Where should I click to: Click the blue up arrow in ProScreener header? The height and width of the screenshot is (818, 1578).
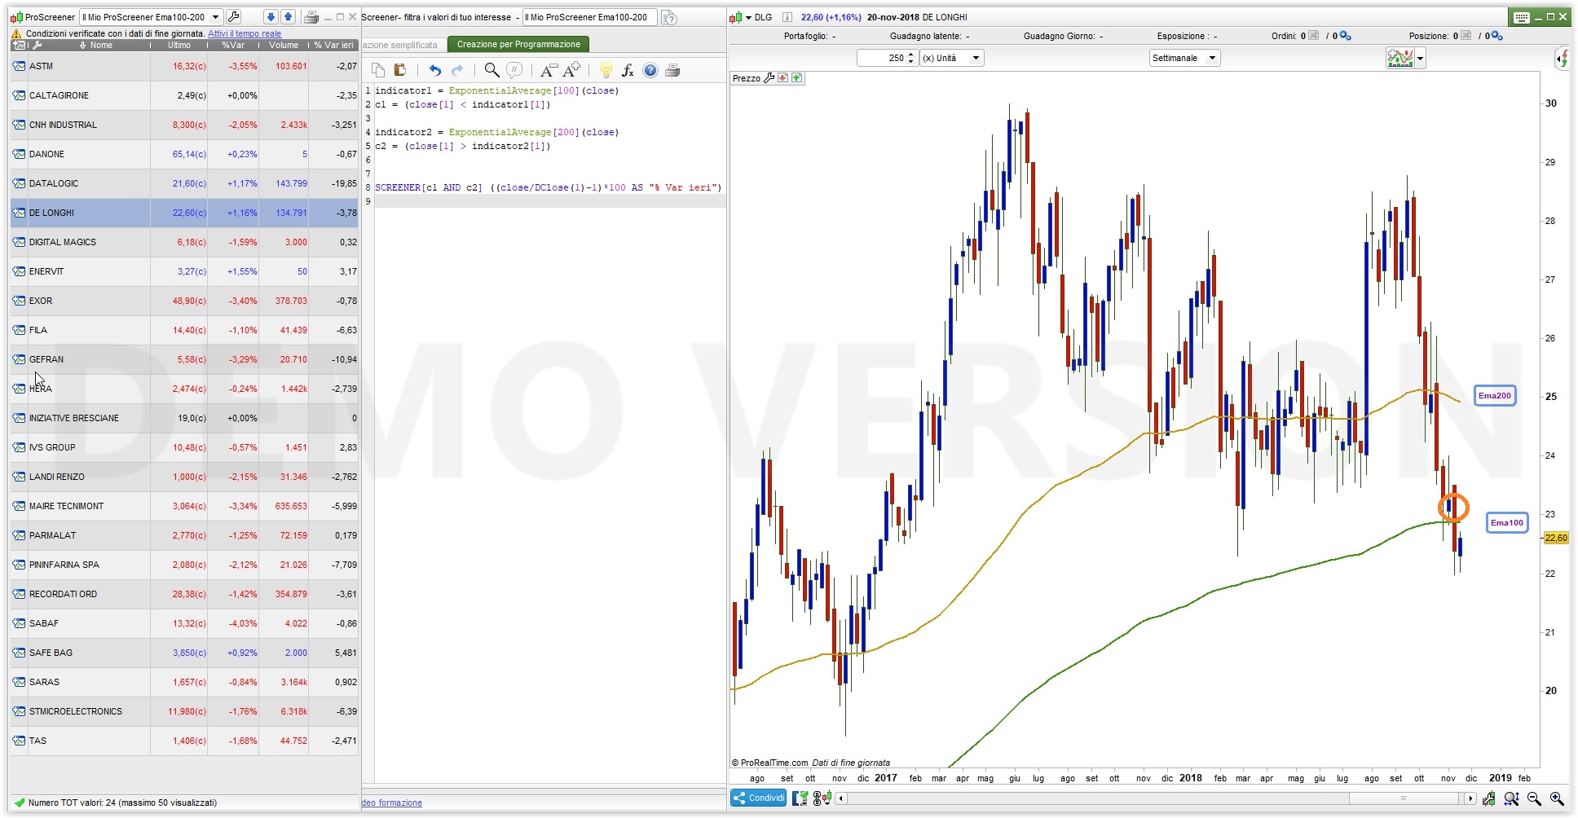point(288,17)
